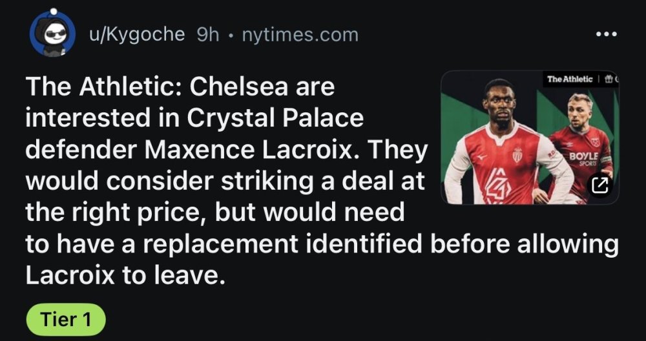Click the left player's face in thumbnail
The width and height of the screenshot is (646, 341).
tap(501, 104)
